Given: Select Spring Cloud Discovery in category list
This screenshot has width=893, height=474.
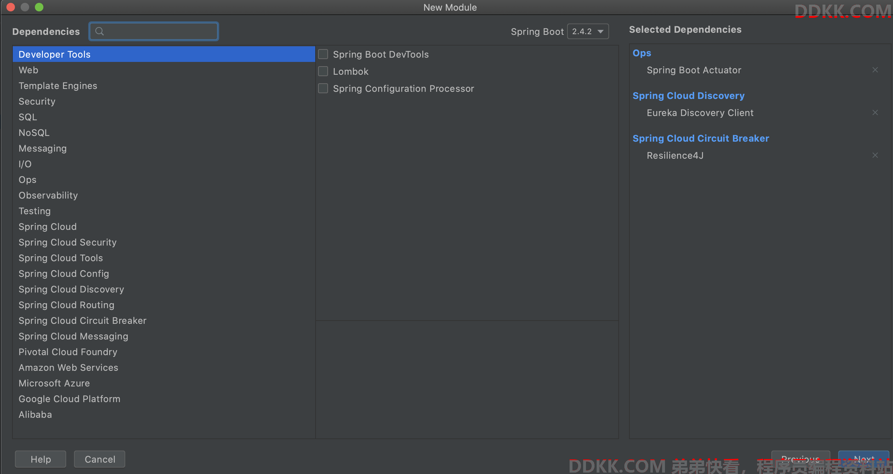Looking at the screenshot, I should (x=164, y=289).
